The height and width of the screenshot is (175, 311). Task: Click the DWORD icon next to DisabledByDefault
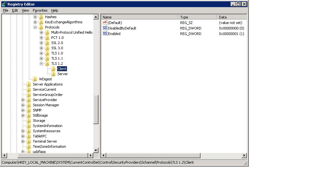click(105, 28)
